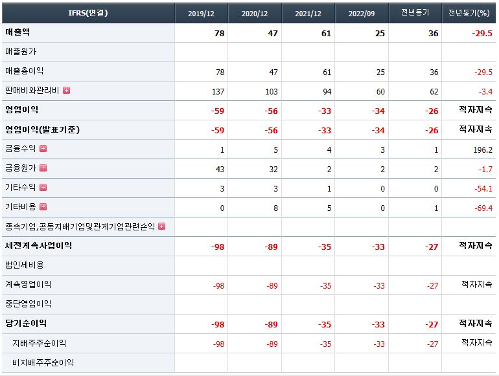Click 금융원가 change value -1.7
Screen dimensions: 499x376
[485, 170]
